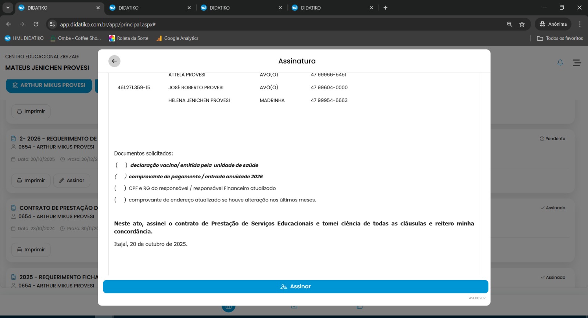This screenshot has width=588, height=318.
Task: Open the Chrome three-dot menu
Action: click(580, 24)
